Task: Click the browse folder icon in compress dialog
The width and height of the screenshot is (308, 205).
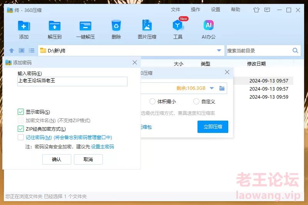Action: coord(222,88)
